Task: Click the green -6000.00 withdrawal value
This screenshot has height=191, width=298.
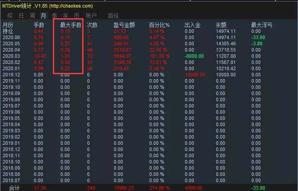Action: point(194,56)
